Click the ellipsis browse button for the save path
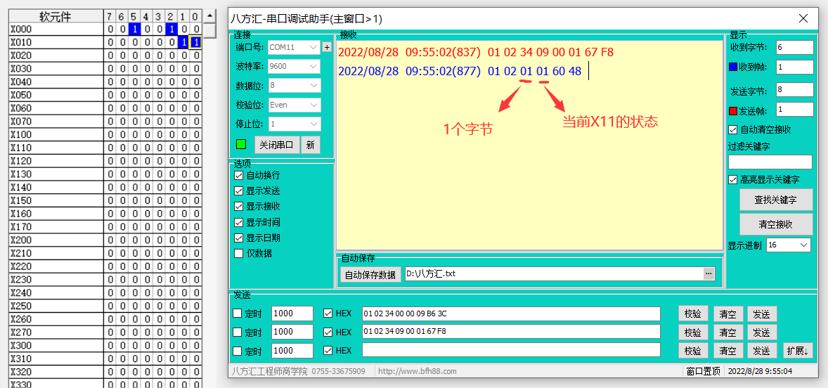Screen dimensions: 828x388 coord(709,273)
